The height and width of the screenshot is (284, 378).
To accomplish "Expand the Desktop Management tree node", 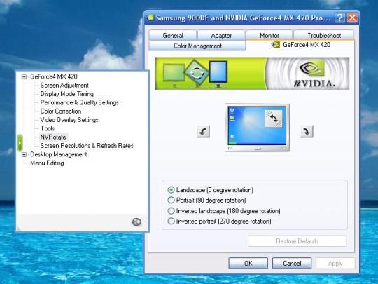I will coord(24,154).
